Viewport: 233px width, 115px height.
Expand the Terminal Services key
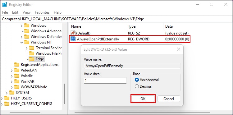(27, 48)
